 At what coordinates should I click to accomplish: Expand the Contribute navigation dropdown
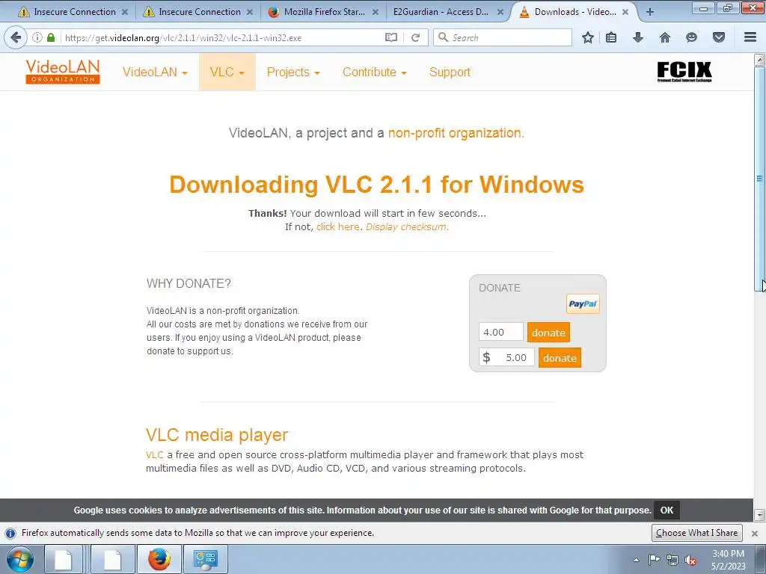point(374,72)
